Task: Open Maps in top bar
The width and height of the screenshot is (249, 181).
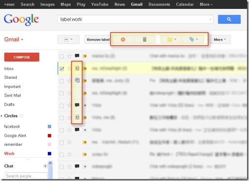Action: click(66, 4)
